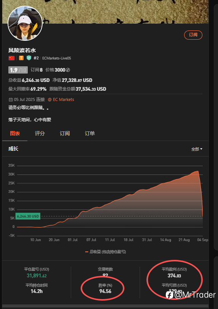The image size is (218, 309).
Task: Switch to the 评分 tab
Action: coord(40,134)
